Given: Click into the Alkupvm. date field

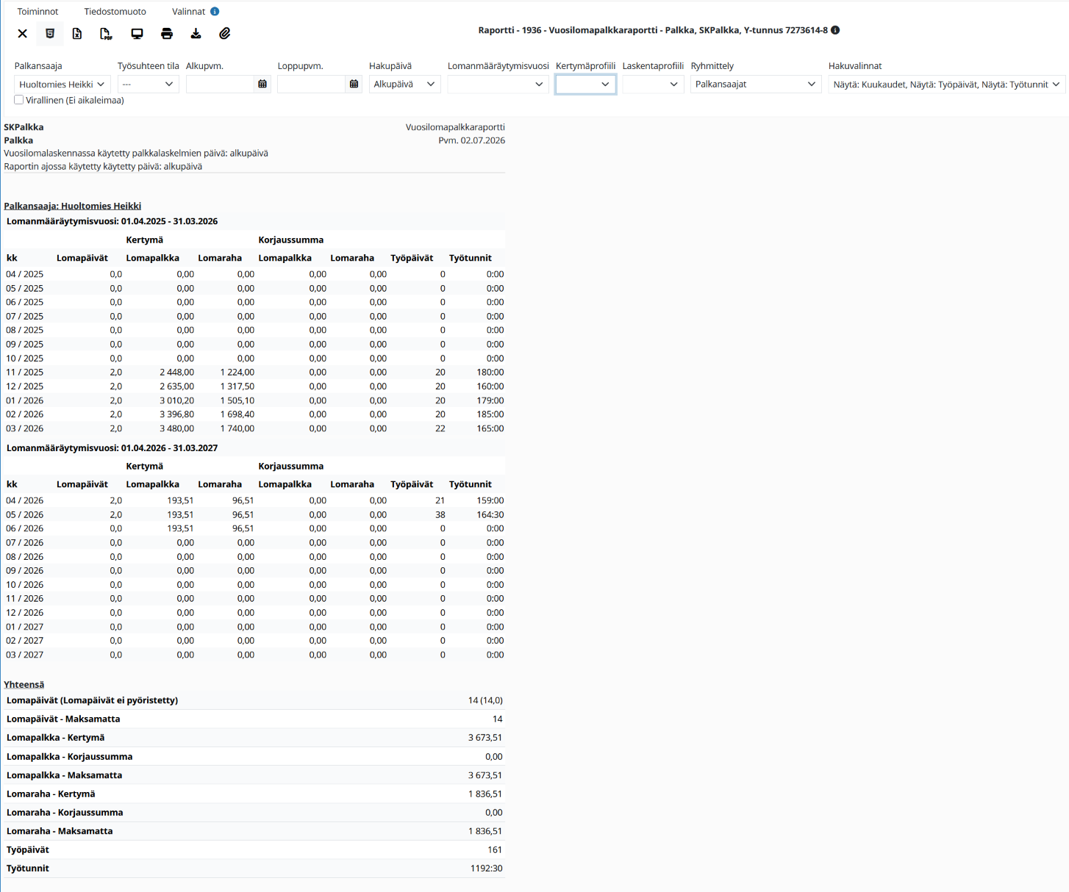Looking at the screenshot, I should tap(220, 84).
